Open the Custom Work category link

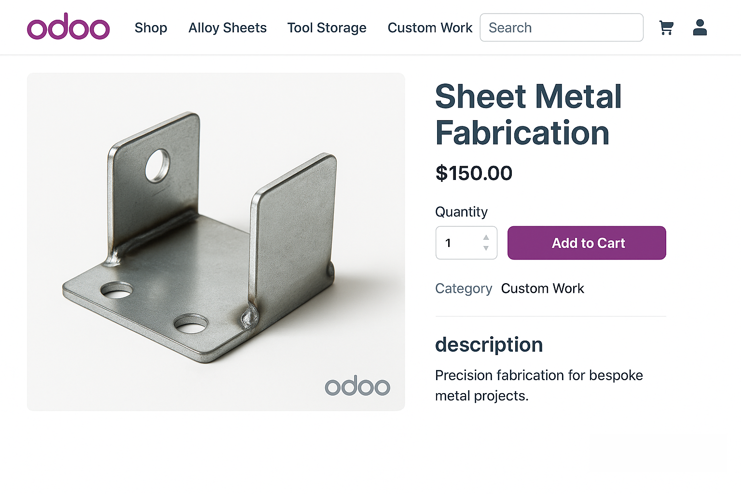tap(542, 288)
